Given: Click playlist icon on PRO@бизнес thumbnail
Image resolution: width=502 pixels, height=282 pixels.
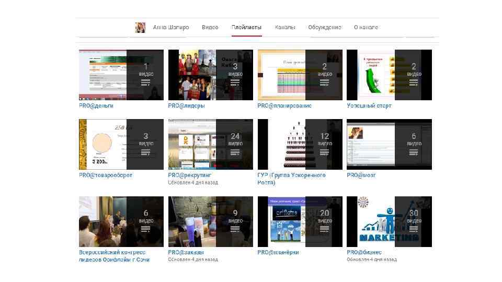Looking at the screenshot, I should pos(414,229).
